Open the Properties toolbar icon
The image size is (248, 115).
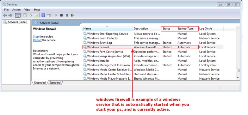click(x=25, y=15)
